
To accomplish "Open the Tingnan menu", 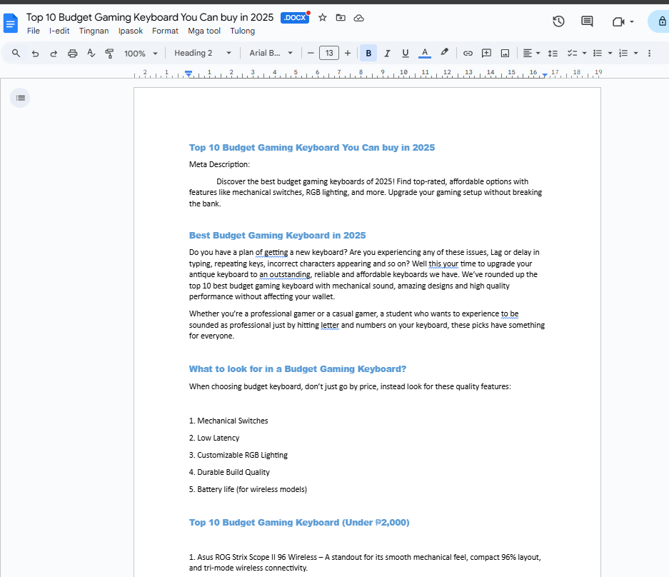I will coord(94,31).
